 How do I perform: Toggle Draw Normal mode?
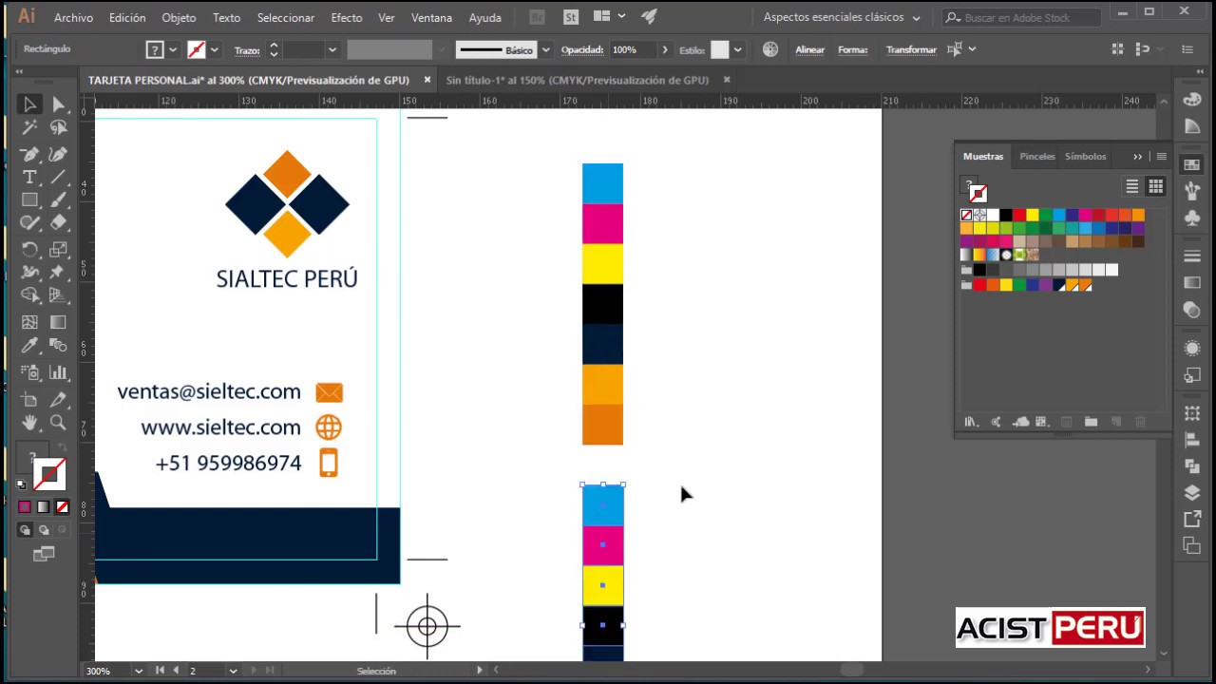(26, 530)
